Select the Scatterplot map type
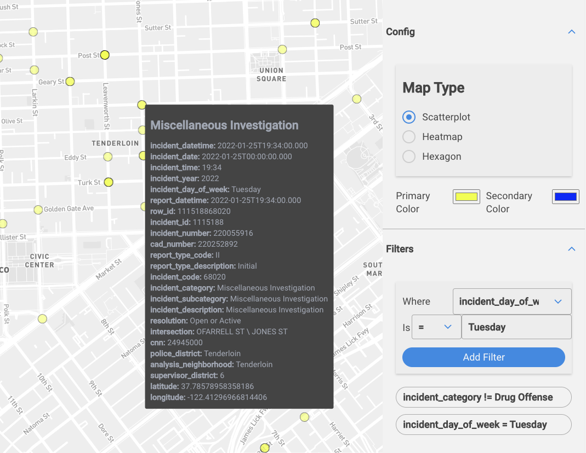586x453 pixels. coord(409,117)
